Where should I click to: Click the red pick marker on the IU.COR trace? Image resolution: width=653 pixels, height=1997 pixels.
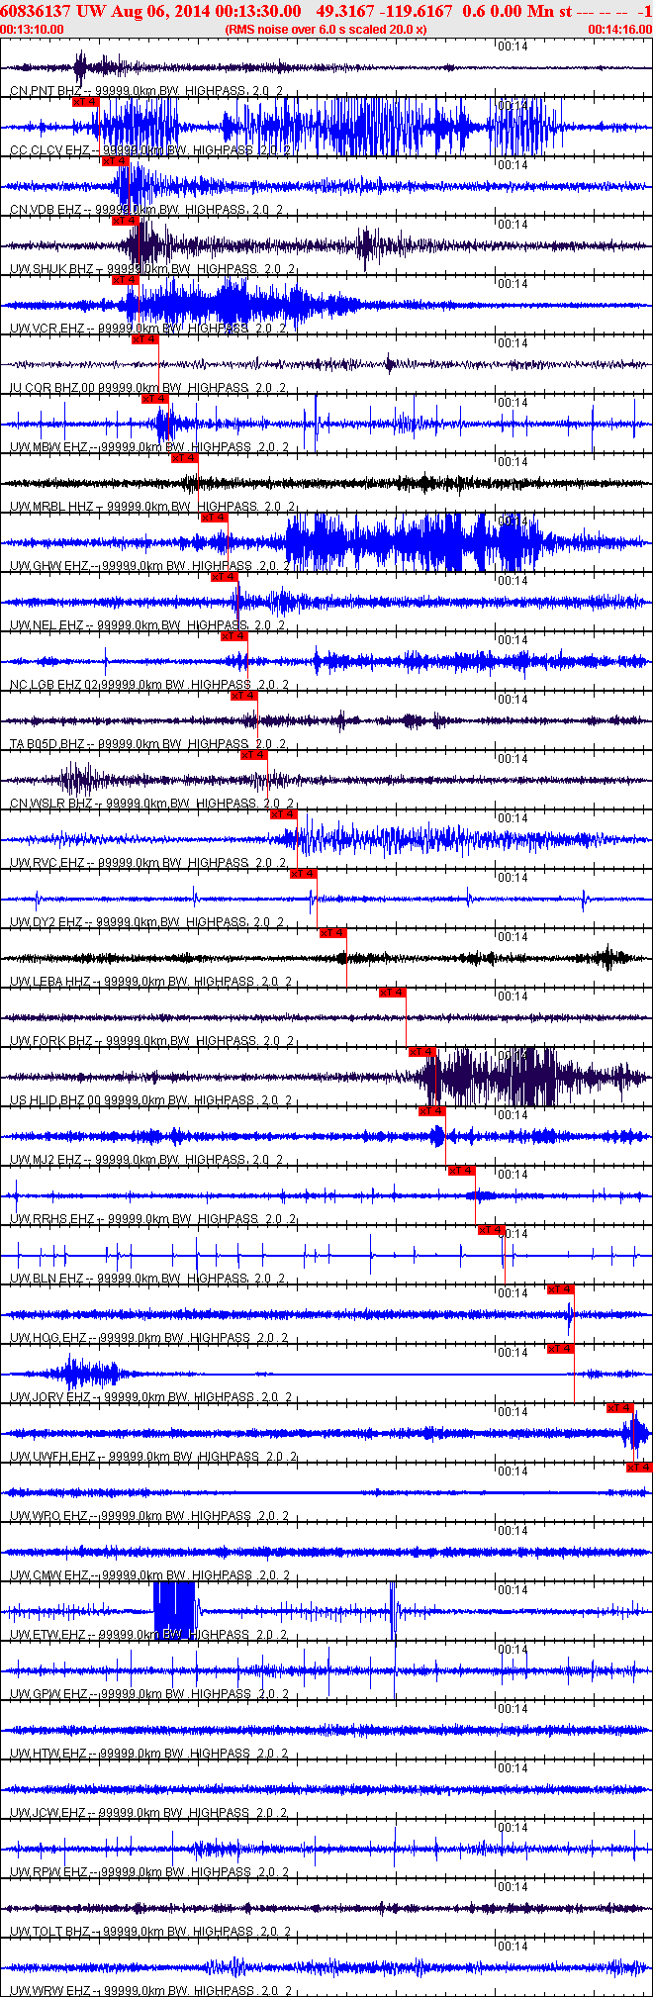coord(145,338)
